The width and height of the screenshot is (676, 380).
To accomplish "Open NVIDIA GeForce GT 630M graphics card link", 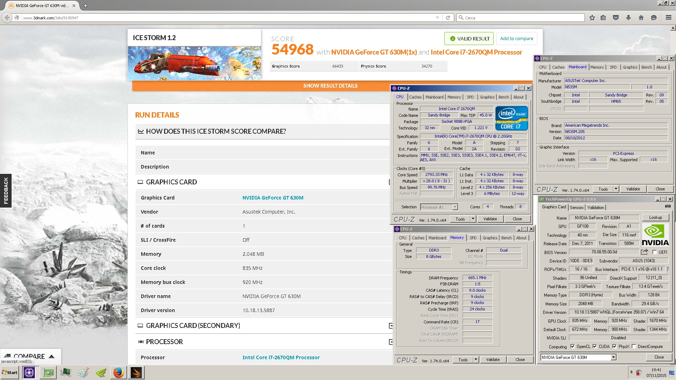I will pos(273,198).
